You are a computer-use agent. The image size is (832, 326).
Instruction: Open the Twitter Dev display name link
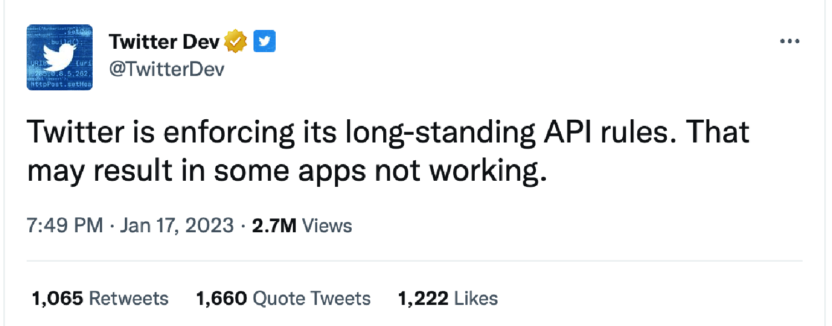tap(164, 42)
